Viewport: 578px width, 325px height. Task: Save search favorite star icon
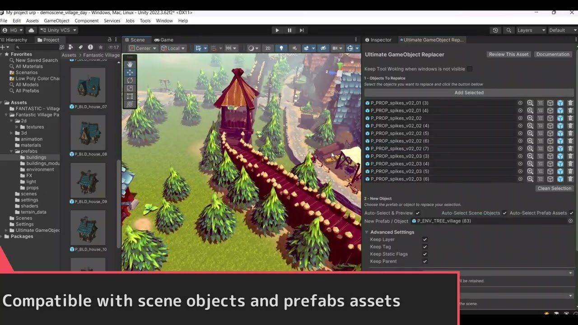(100, 47)
